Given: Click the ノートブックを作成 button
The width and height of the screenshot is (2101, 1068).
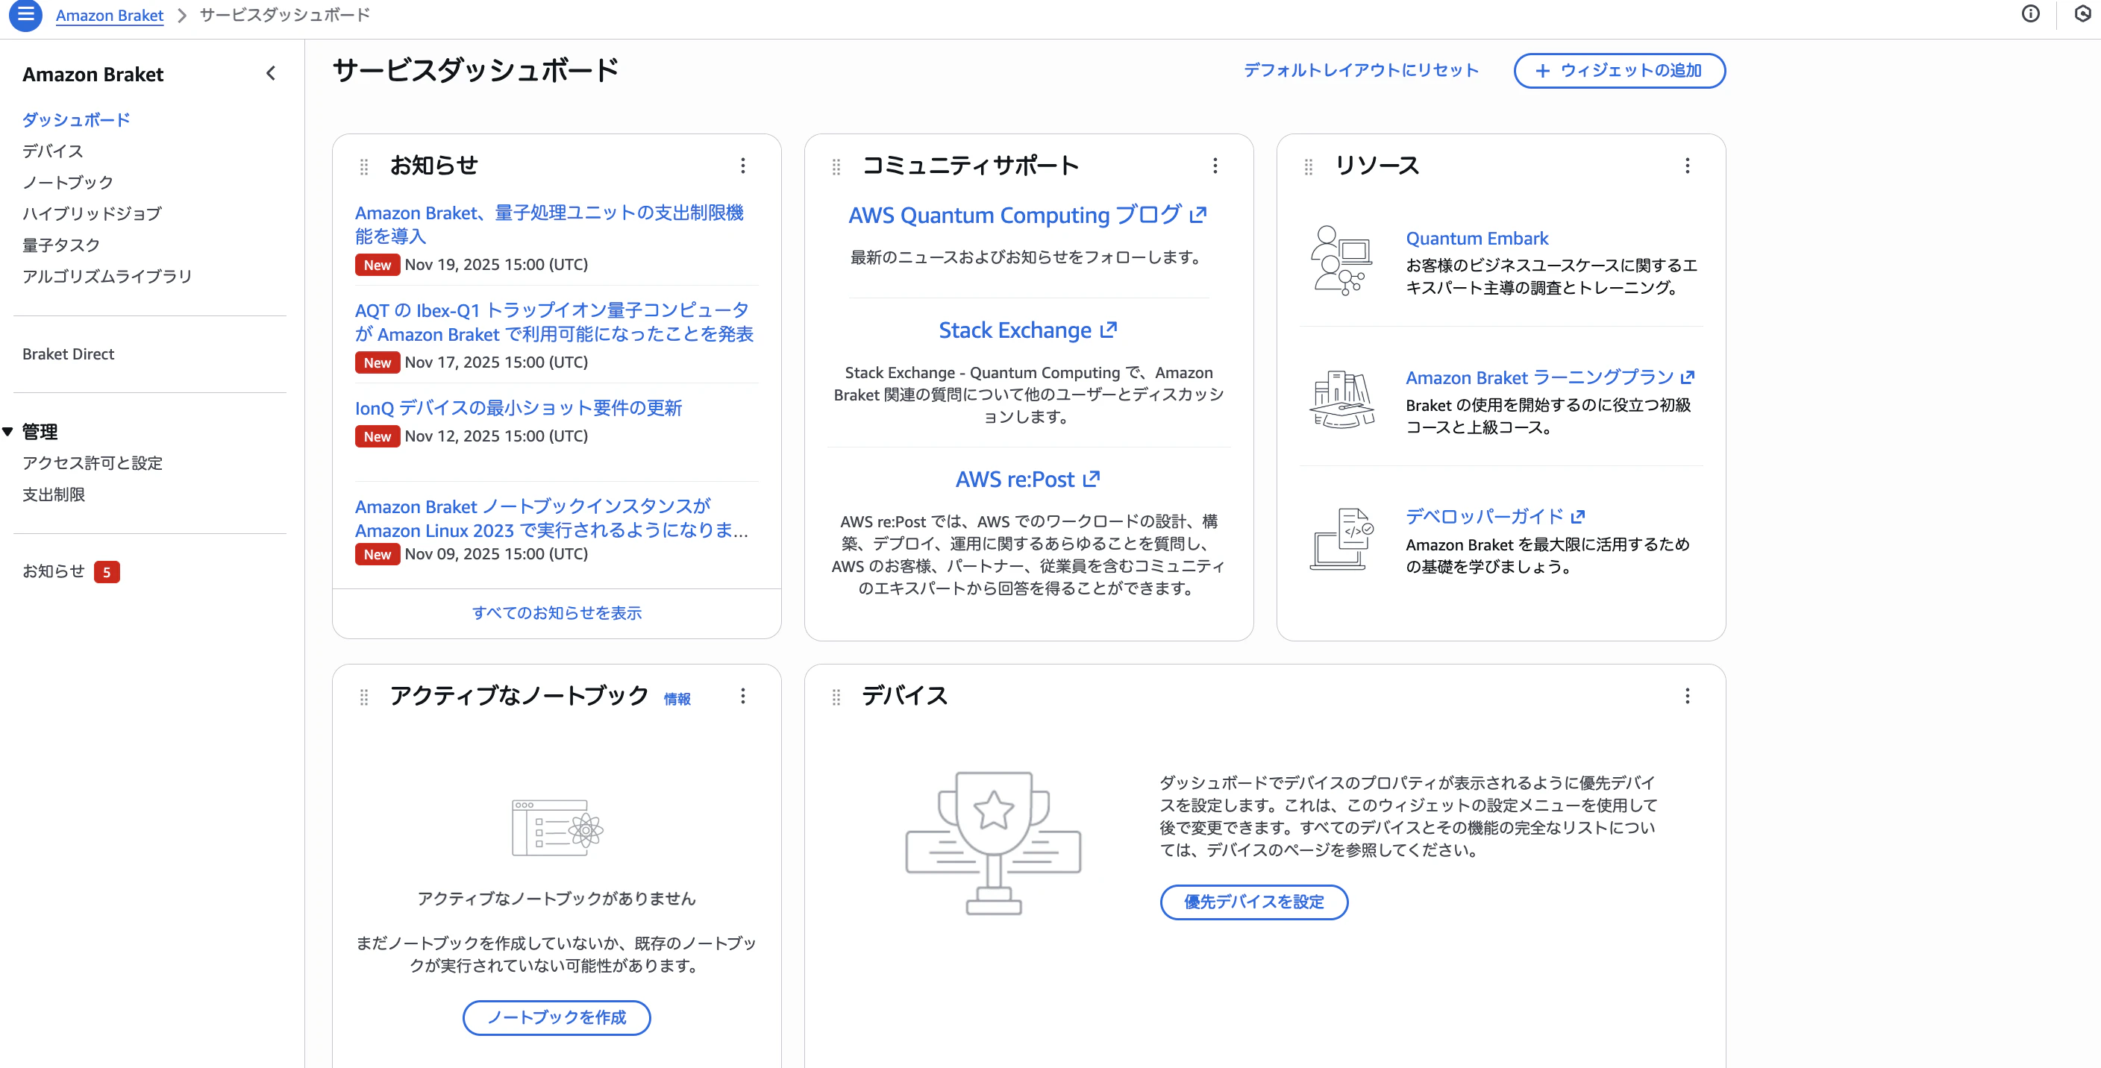Looking at the screenshot, I should pos(557,1017).
